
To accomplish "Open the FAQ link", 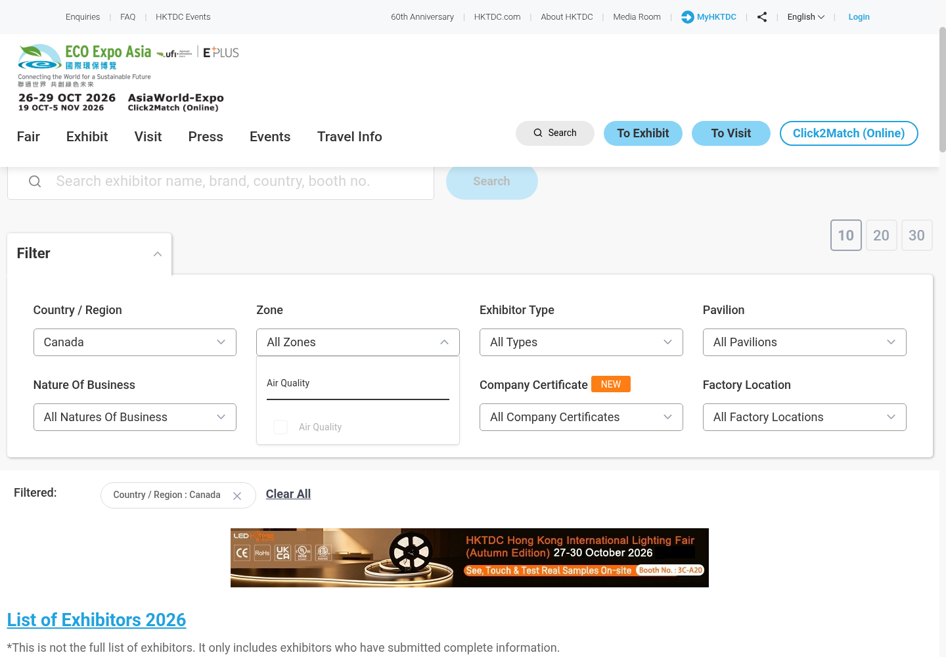I will coord(128,17).
